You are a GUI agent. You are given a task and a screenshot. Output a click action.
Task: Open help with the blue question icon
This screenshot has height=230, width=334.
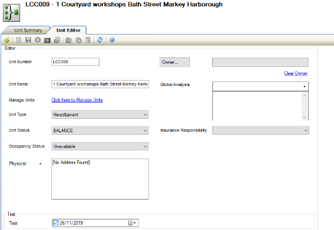click(112, 40)
